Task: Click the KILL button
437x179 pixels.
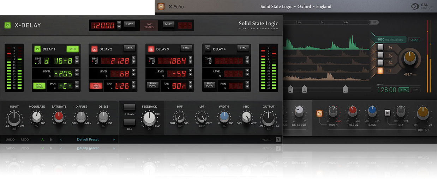Action: pyautogui.click(x=129, y=122)
